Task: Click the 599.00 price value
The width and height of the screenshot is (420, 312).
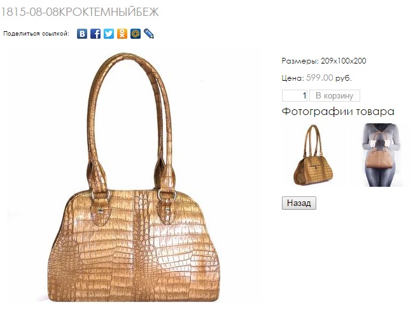Action: [x=319, y=78]
